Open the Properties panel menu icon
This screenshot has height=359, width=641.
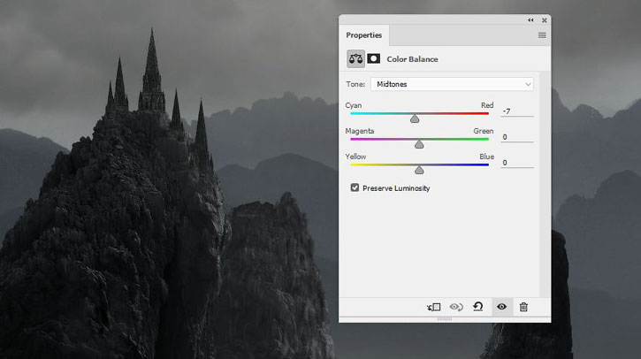coord(542,35)
